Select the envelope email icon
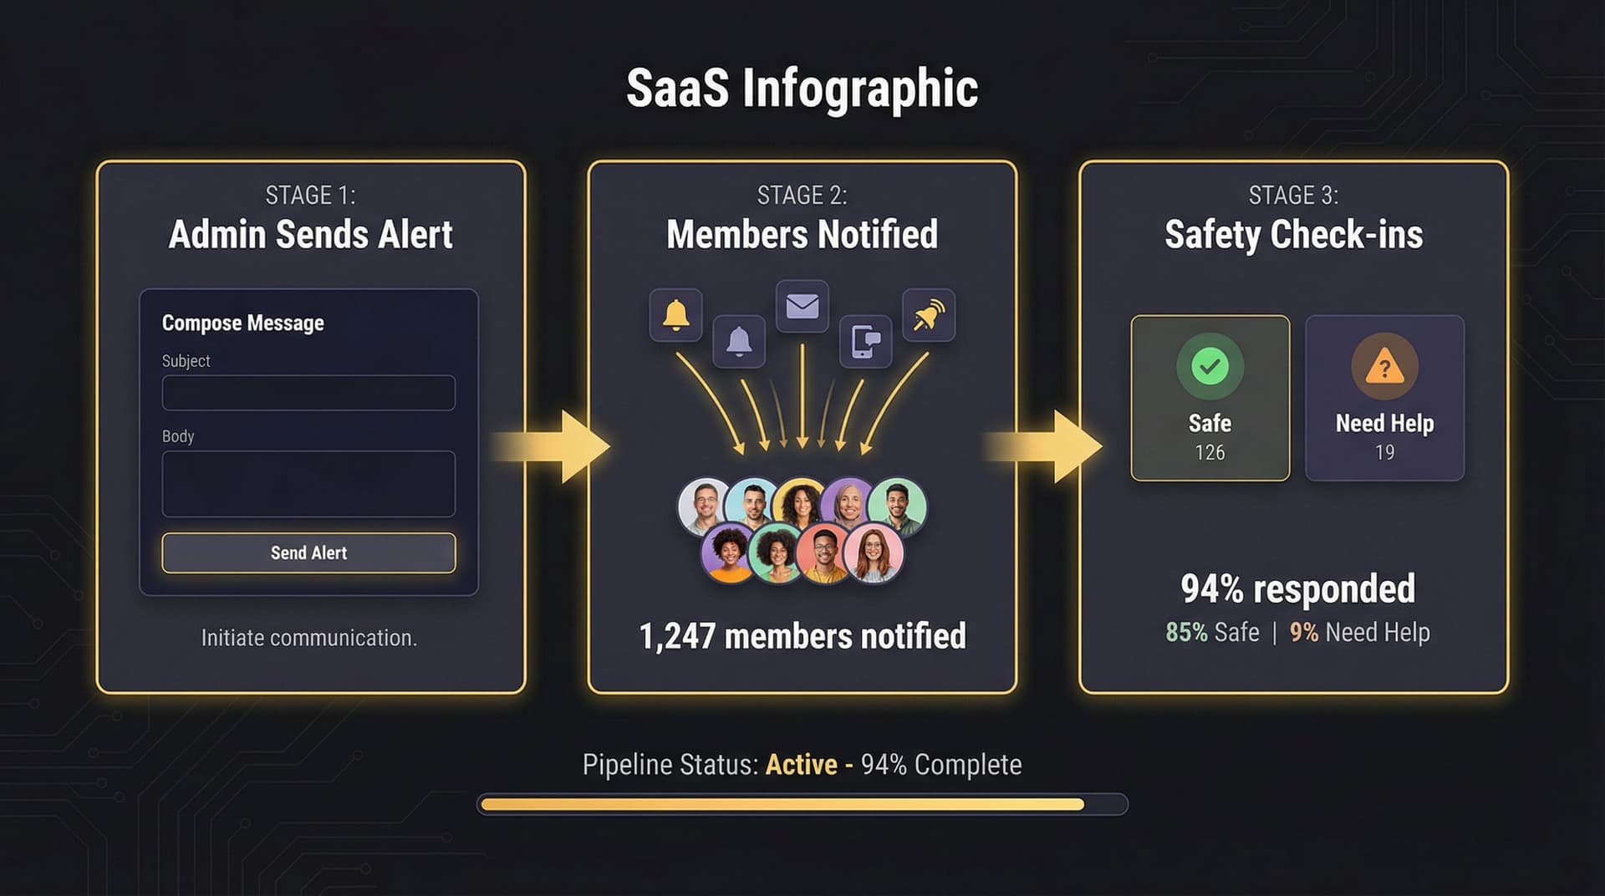The image size is (1605, 896). click(802, 306)
